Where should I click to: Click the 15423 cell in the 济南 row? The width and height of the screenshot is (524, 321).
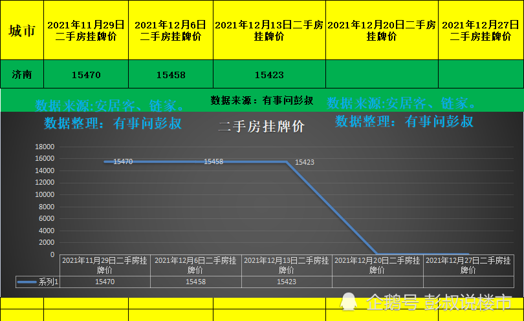268,75
